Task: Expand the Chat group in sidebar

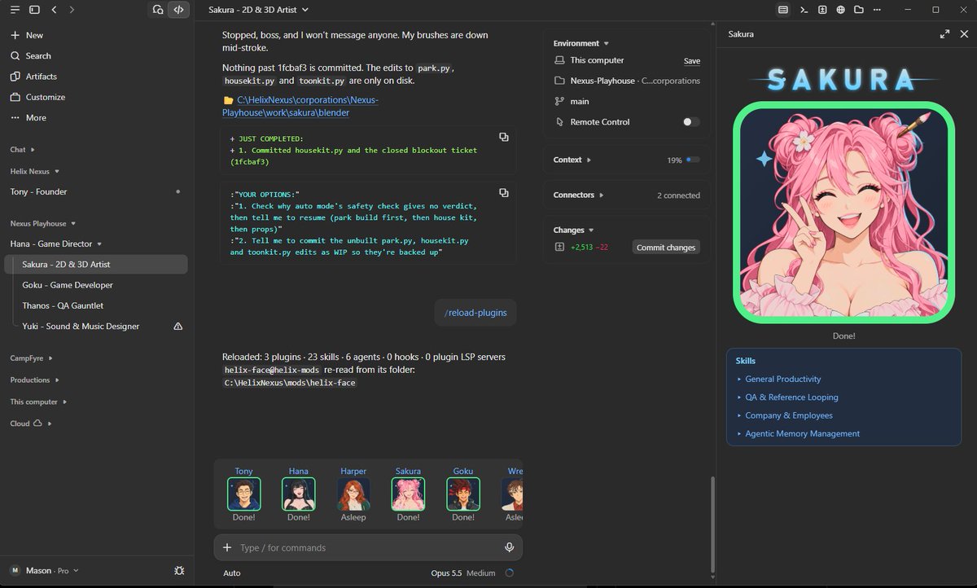Action: pos(22,150)
